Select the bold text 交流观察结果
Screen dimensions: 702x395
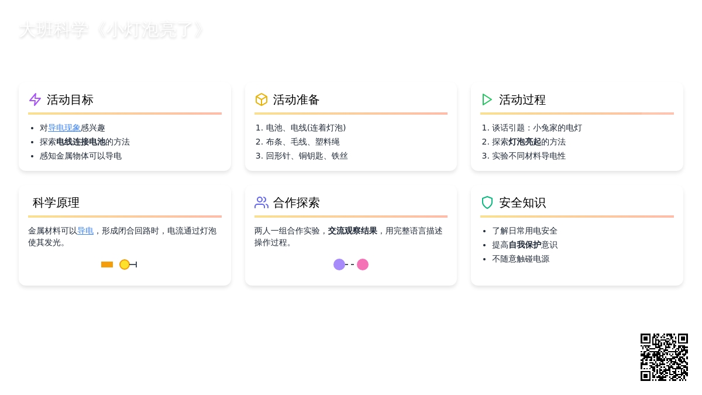pos(352,231)
